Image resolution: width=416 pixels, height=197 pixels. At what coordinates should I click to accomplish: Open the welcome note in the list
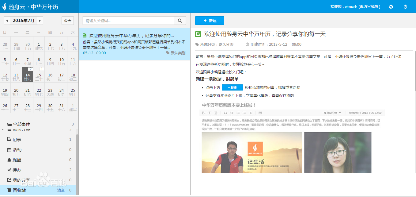134,44
